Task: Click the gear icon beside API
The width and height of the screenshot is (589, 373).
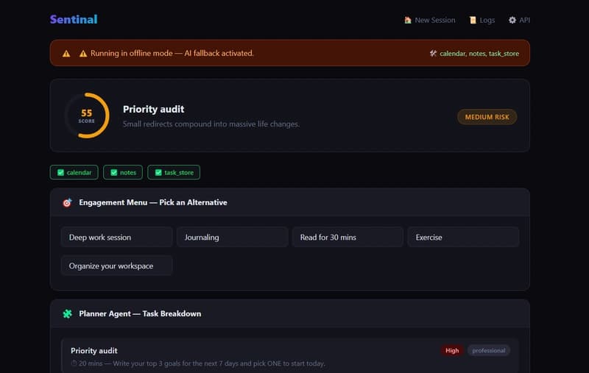Action: click(x=512, y=21)
